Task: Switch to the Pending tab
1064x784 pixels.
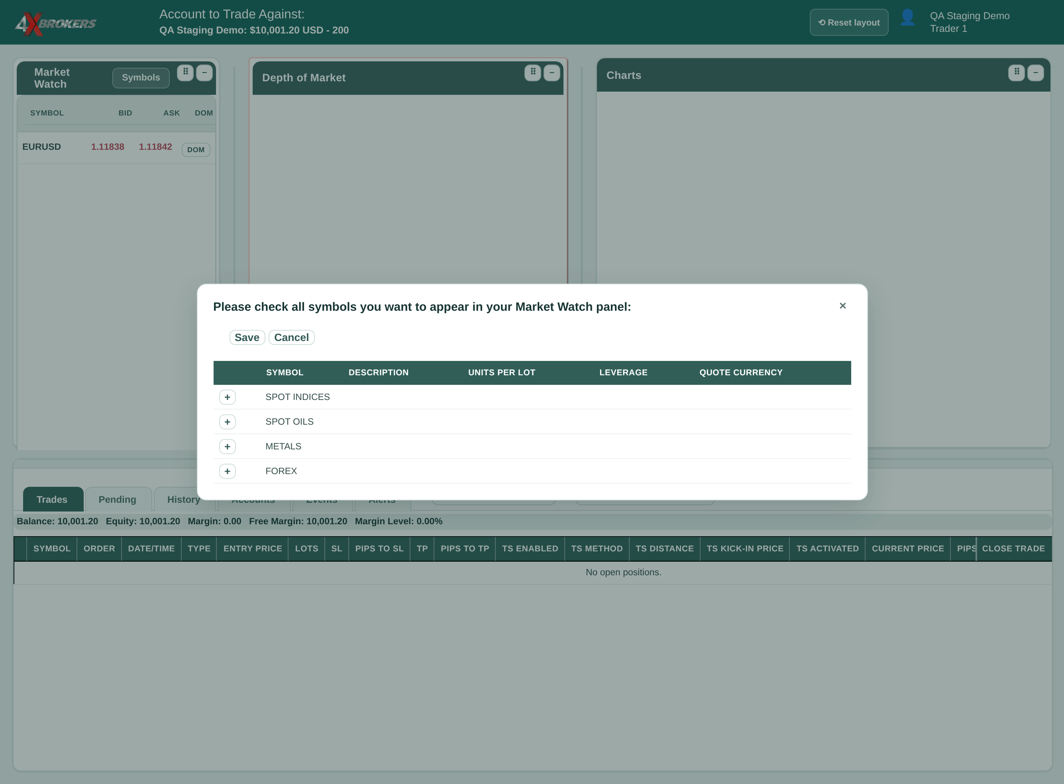Action: pos(118,499)
